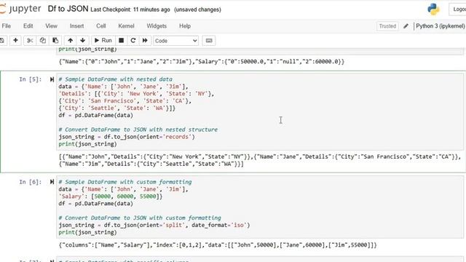Click the pencil edit icon near Trusted
The image size is (466, 262).
406,26
